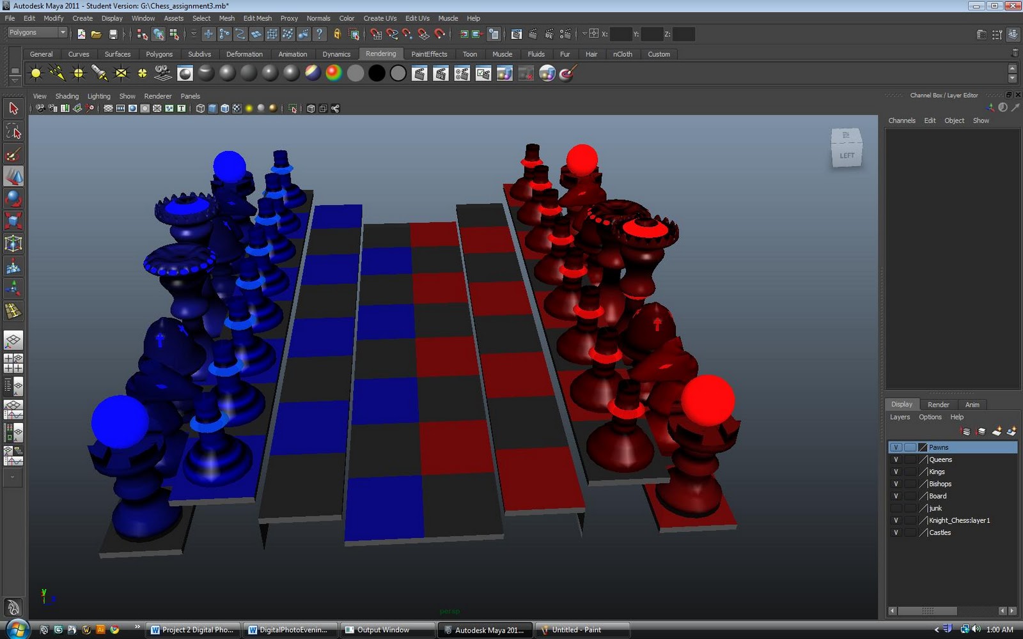Open the Renderer menu in the viewport panel
The image size is (1023, 639).
point(157,96)
